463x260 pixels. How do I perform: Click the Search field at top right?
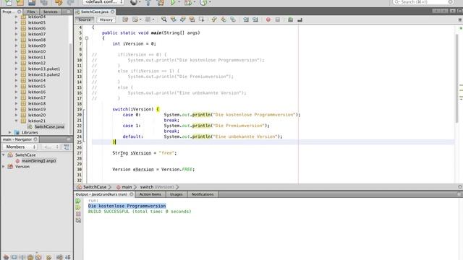click(422, 2)
